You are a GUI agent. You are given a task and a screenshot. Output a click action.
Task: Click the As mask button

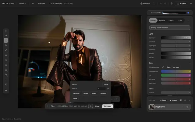click(108, 106)
